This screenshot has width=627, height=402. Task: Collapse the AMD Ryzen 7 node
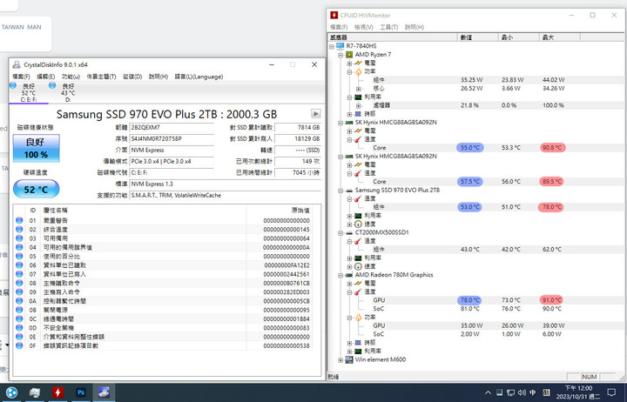coord(340,55)
